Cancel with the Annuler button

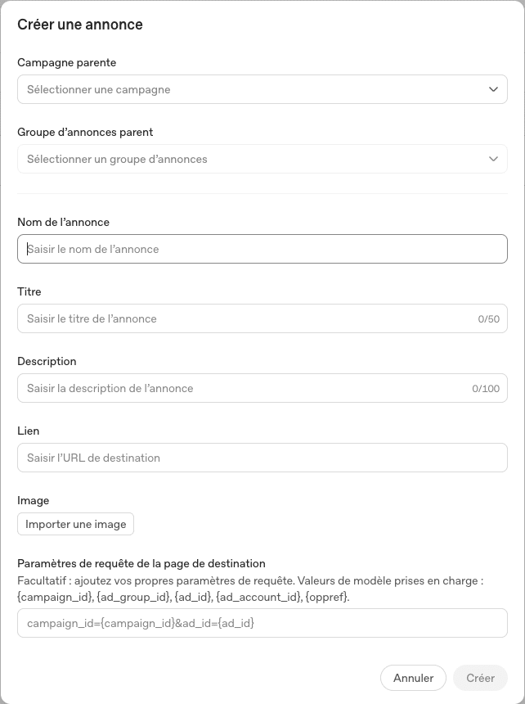(413, 678)
